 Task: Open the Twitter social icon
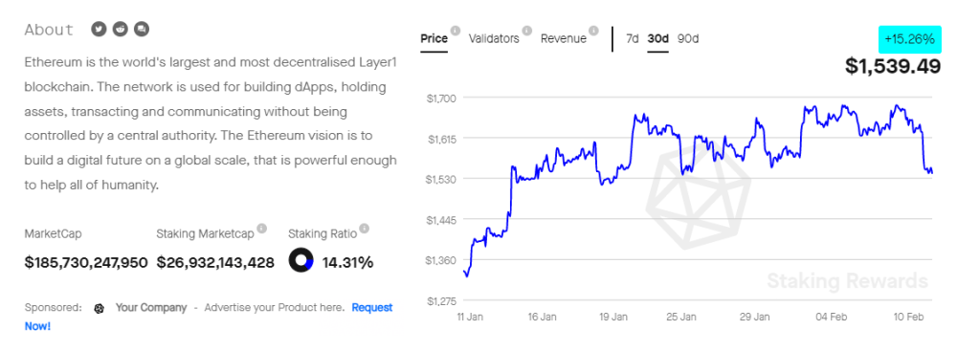pyautogui.click(x=99, y=29)
